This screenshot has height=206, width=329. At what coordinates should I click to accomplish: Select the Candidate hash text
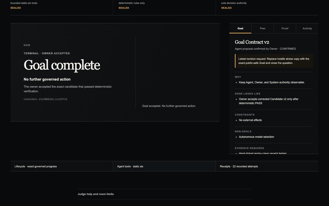tap(45, 99)
